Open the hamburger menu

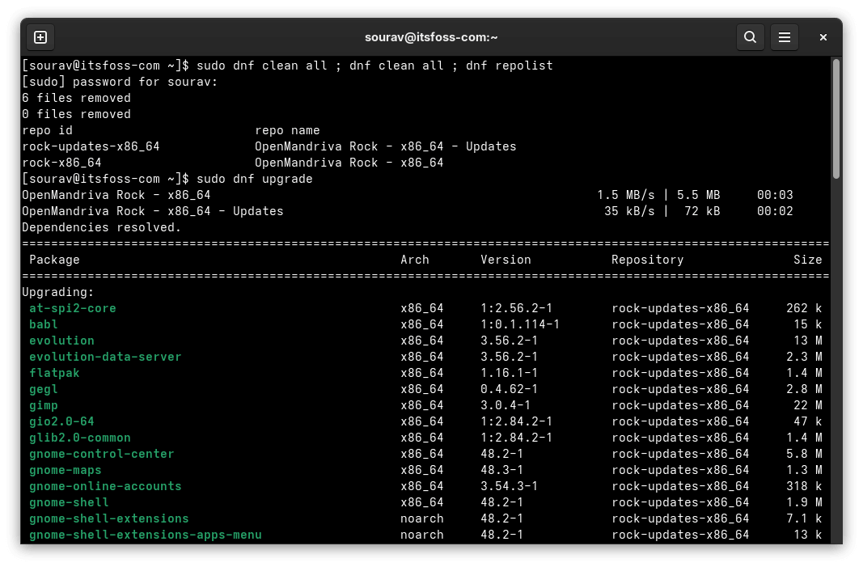point(785,37)
